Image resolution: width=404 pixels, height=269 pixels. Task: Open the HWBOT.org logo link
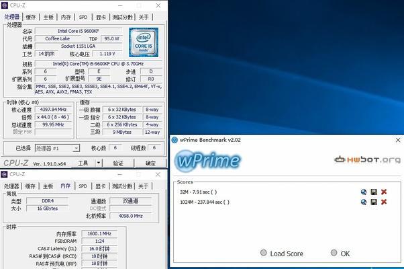click(367, 160)
